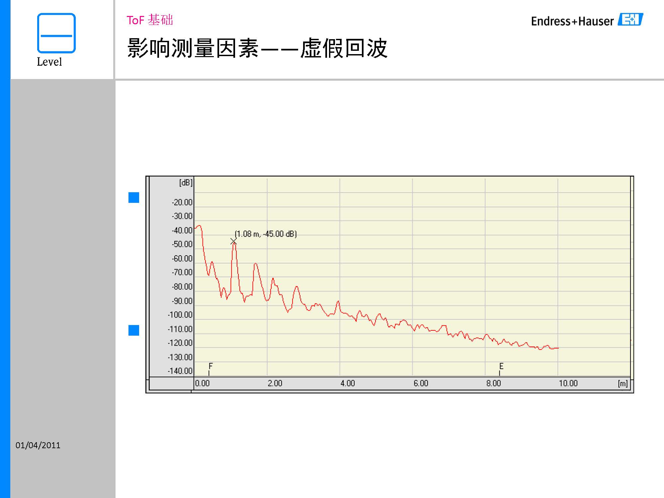Click the -140.00 value on the y-axis

(180, 371)
